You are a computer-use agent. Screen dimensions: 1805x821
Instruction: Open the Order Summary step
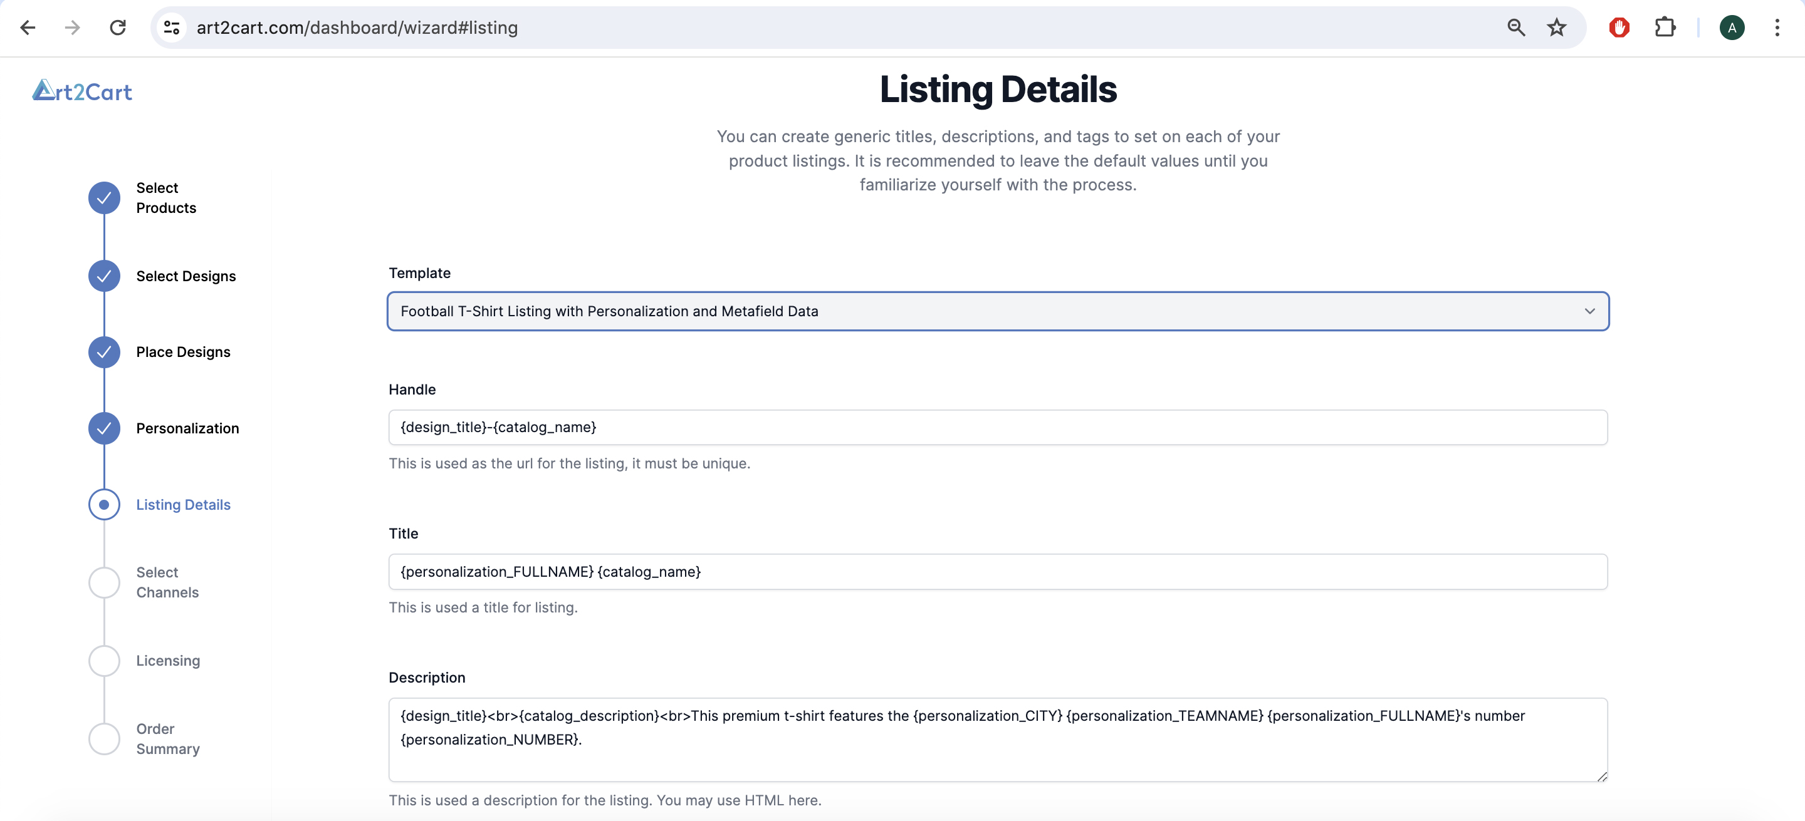click(x=167, y=738)
